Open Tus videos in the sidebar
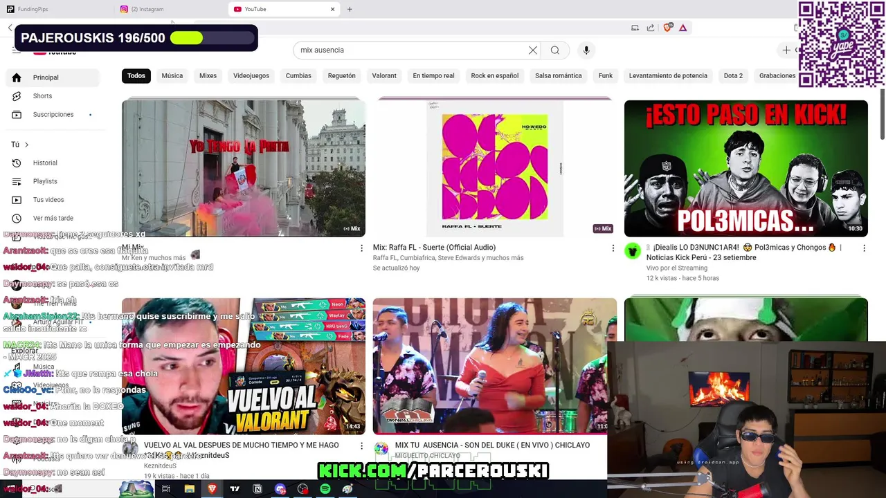 53,200
